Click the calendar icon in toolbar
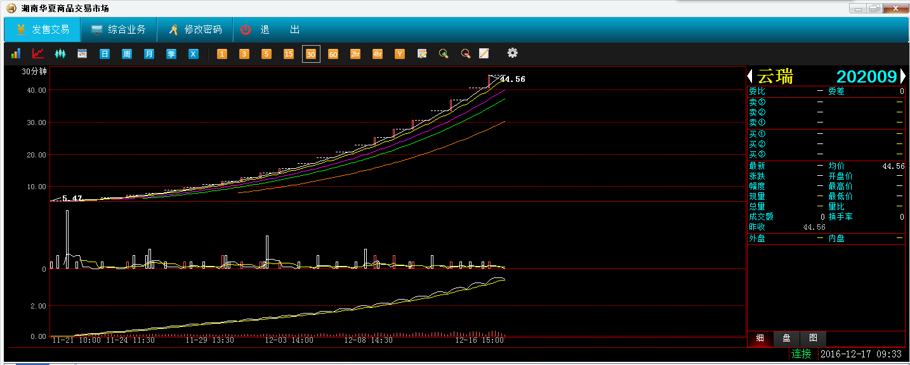910x365 pixels. [x=82, y=54]
